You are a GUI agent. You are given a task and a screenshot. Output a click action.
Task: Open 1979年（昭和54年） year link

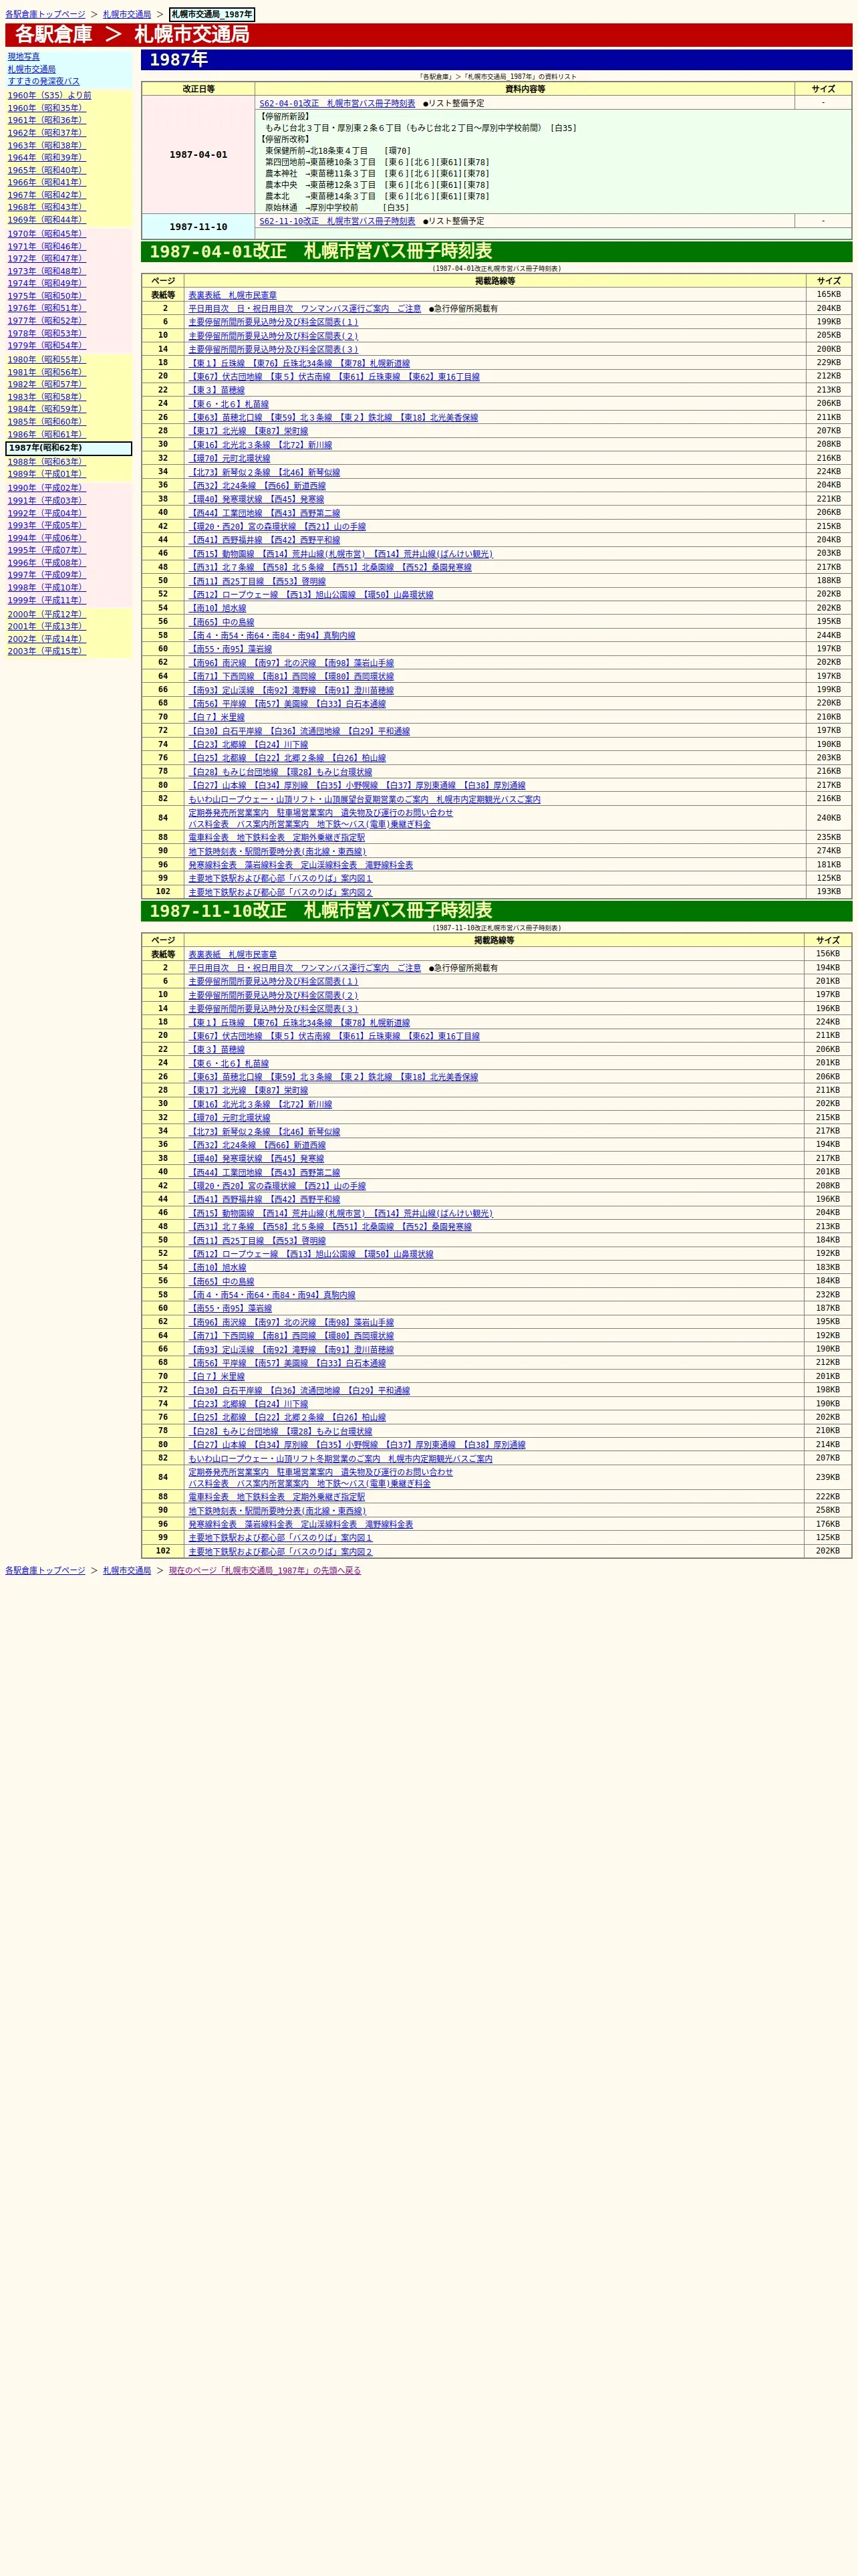point(47,346)
